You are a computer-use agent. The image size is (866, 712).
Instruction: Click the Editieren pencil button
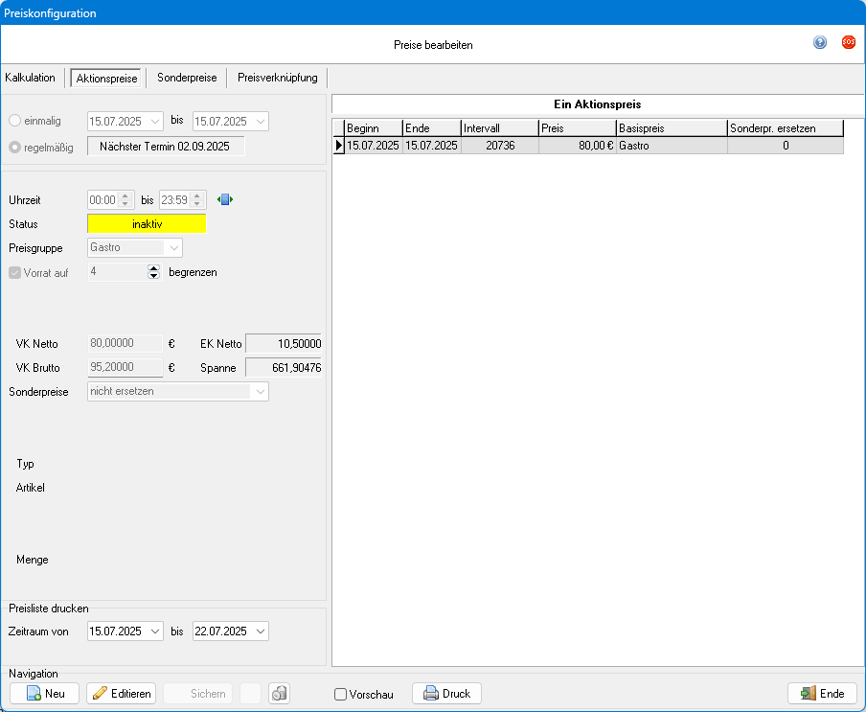[x=122, y=694]
